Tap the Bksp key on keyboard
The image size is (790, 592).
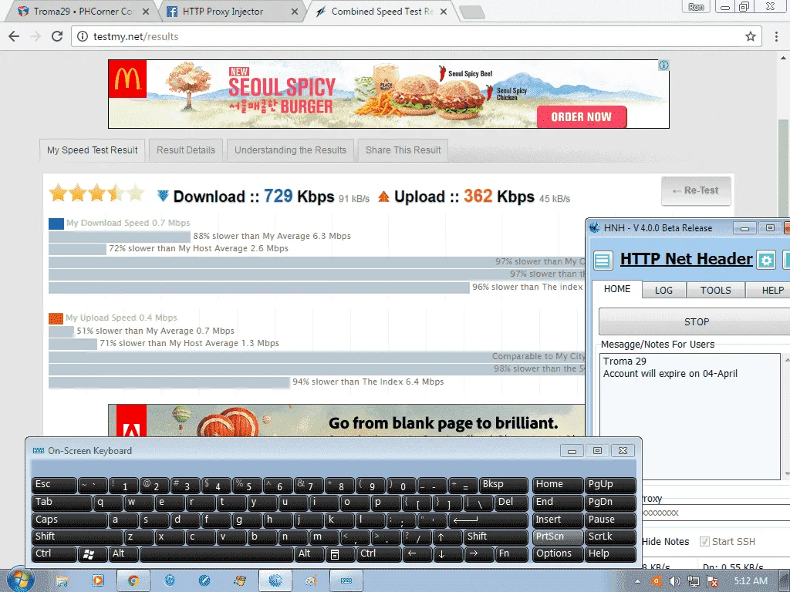(503, 485)
